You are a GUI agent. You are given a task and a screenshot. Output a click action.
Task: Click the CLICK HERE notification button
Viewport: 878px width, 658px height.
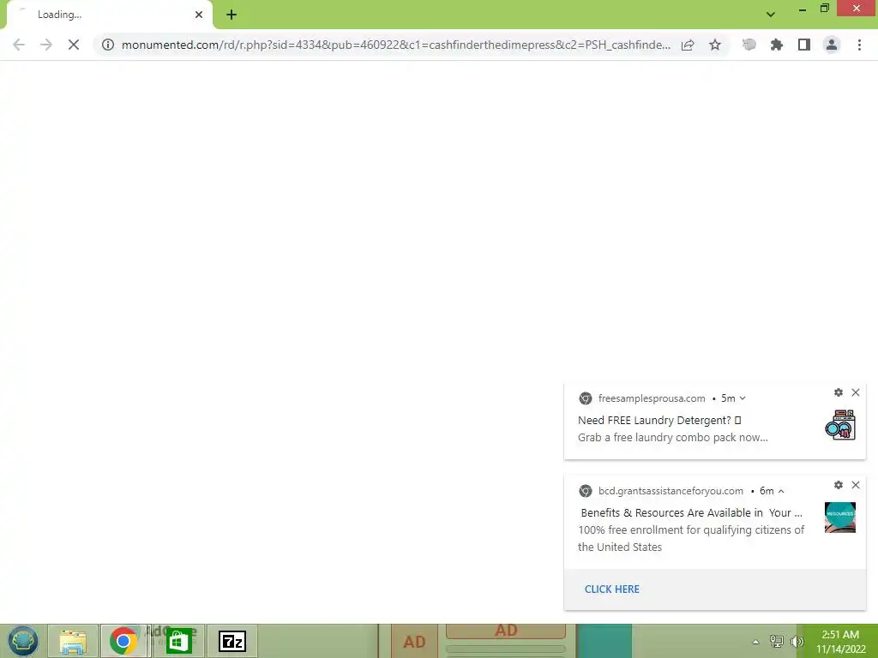tap(612, 589)
